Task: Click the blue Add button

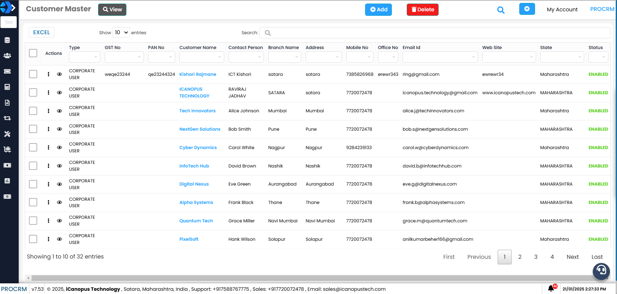Action: [378, 10]
